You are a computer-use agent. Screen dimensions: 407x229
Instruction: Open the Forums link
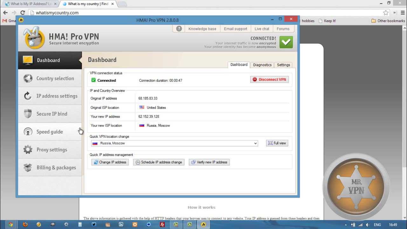point(283,29)
